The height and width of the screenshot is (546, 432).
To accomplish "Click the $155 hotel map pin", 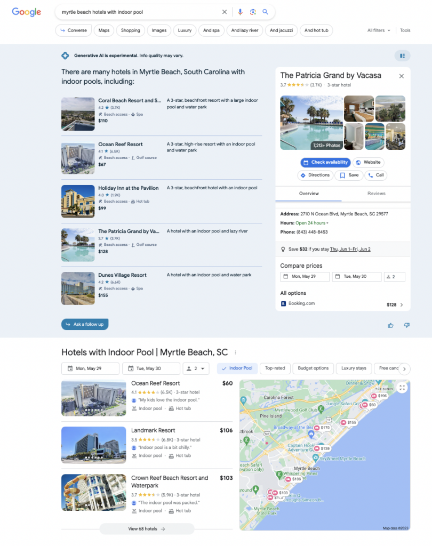I will pyautogui.click(x=349, y=422).
